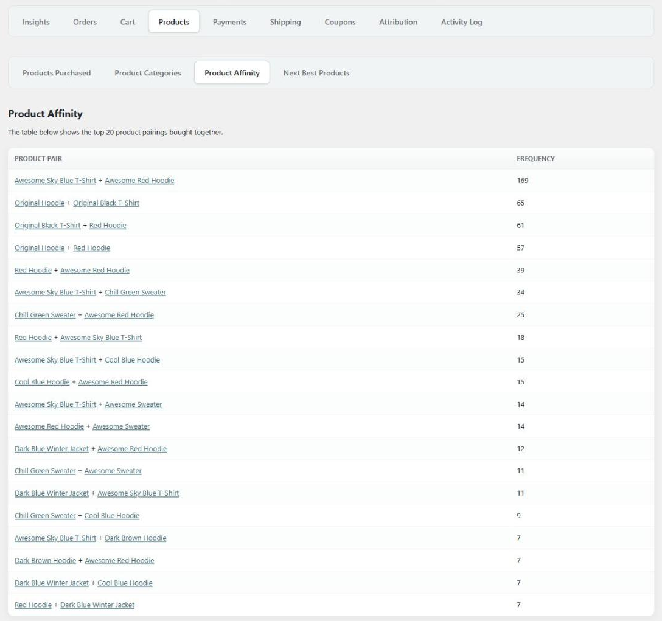
Task: Select the frequency value 9
Action: pos(519,515)
